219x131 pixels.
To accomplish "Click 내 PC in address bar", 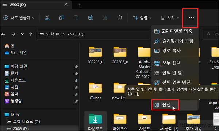I will (55, 34).
